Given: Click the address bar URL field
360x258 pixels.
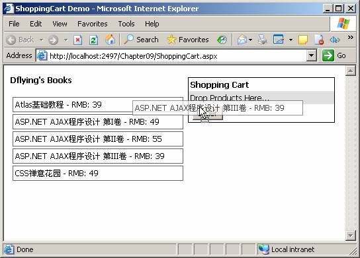Looking at the screenshot, I should click(177, 56).
